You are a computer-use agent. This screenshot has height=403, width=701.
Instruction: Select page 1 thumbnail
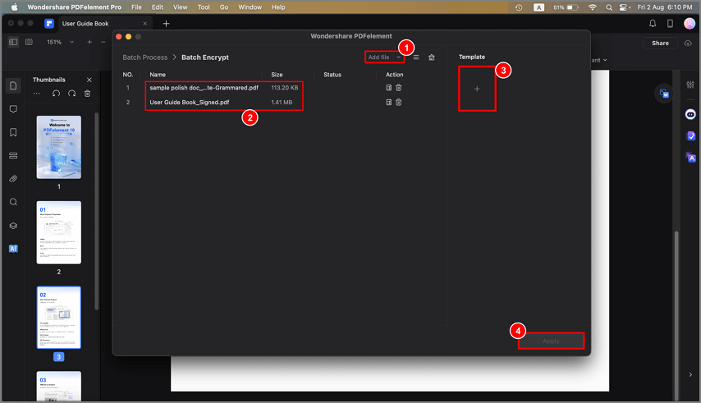[x=59, y=148]
